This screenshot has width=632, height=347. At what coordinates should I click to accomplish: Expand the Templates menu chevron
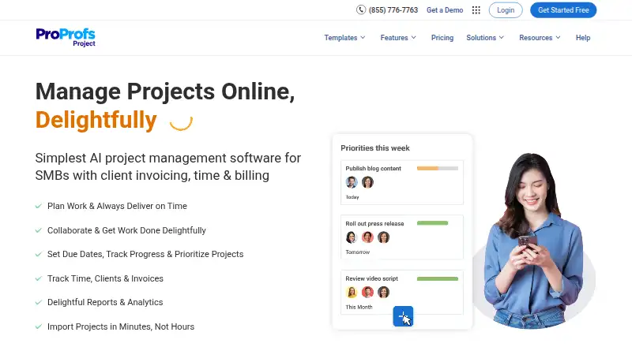pyautogui.click(x=363, y=37)
